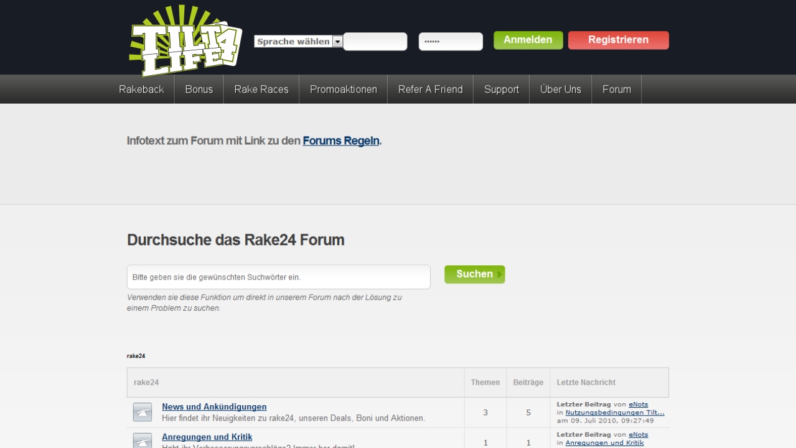Open eNots profile in News row
This screenshot has width=796, height=448.
(638, 405)
